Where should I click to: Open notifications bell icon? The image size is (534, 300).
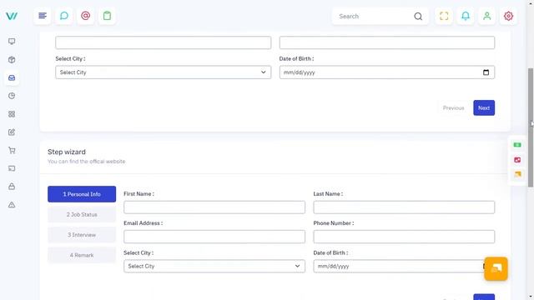[466, 16]
